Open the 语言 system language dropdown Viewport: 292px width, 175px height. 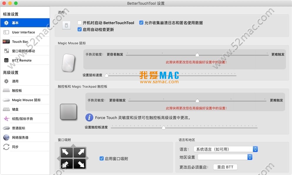click(x=226, y=149)
